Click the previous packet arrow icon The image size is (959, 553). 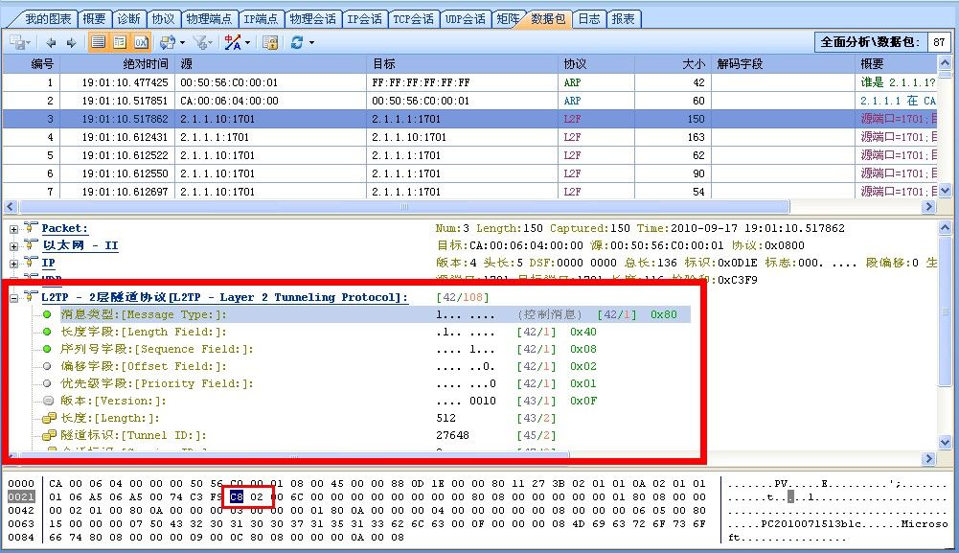51,43
